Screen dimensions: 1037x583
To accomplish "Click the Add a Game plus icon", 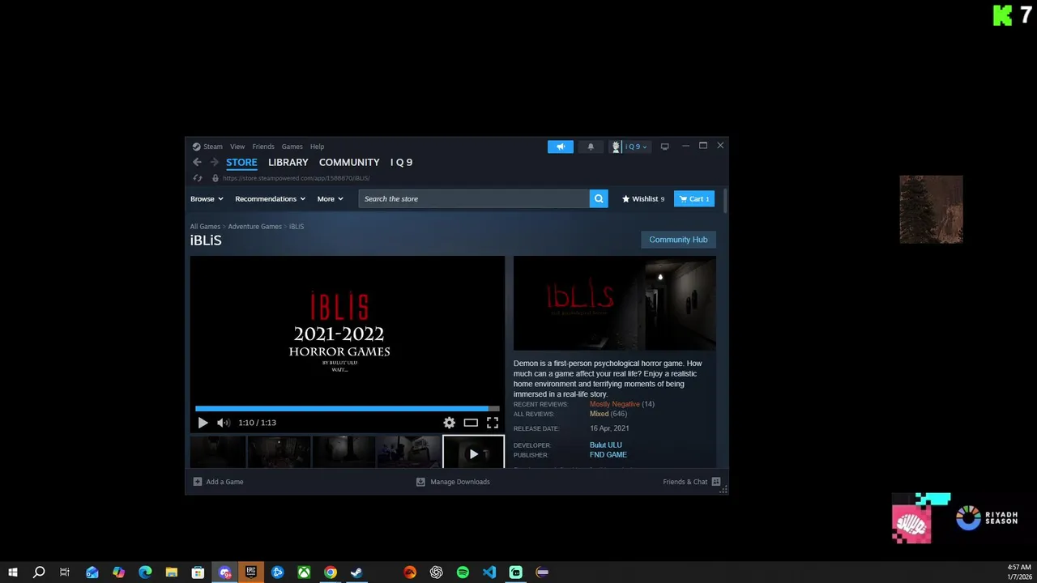I will tap(197, 482).
